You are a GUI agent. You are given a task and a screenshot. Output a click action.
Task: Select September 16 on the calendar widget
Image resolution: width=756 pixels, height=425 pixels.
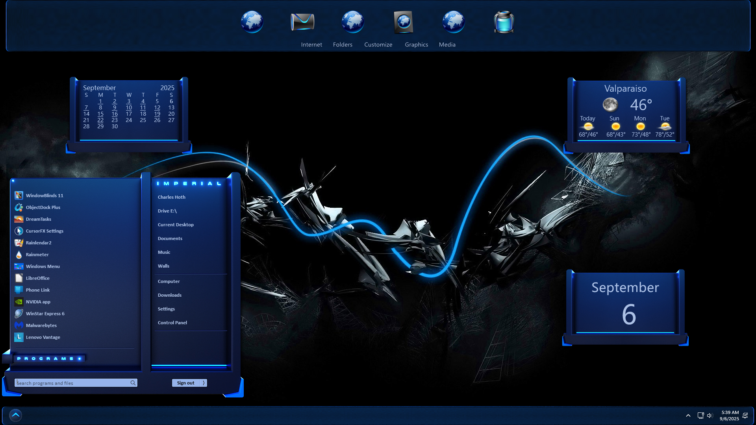point(115,114)
